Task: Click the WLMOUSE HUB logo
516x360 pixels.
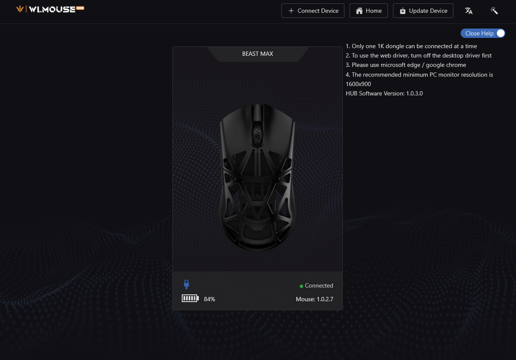Action: [50, 9]
